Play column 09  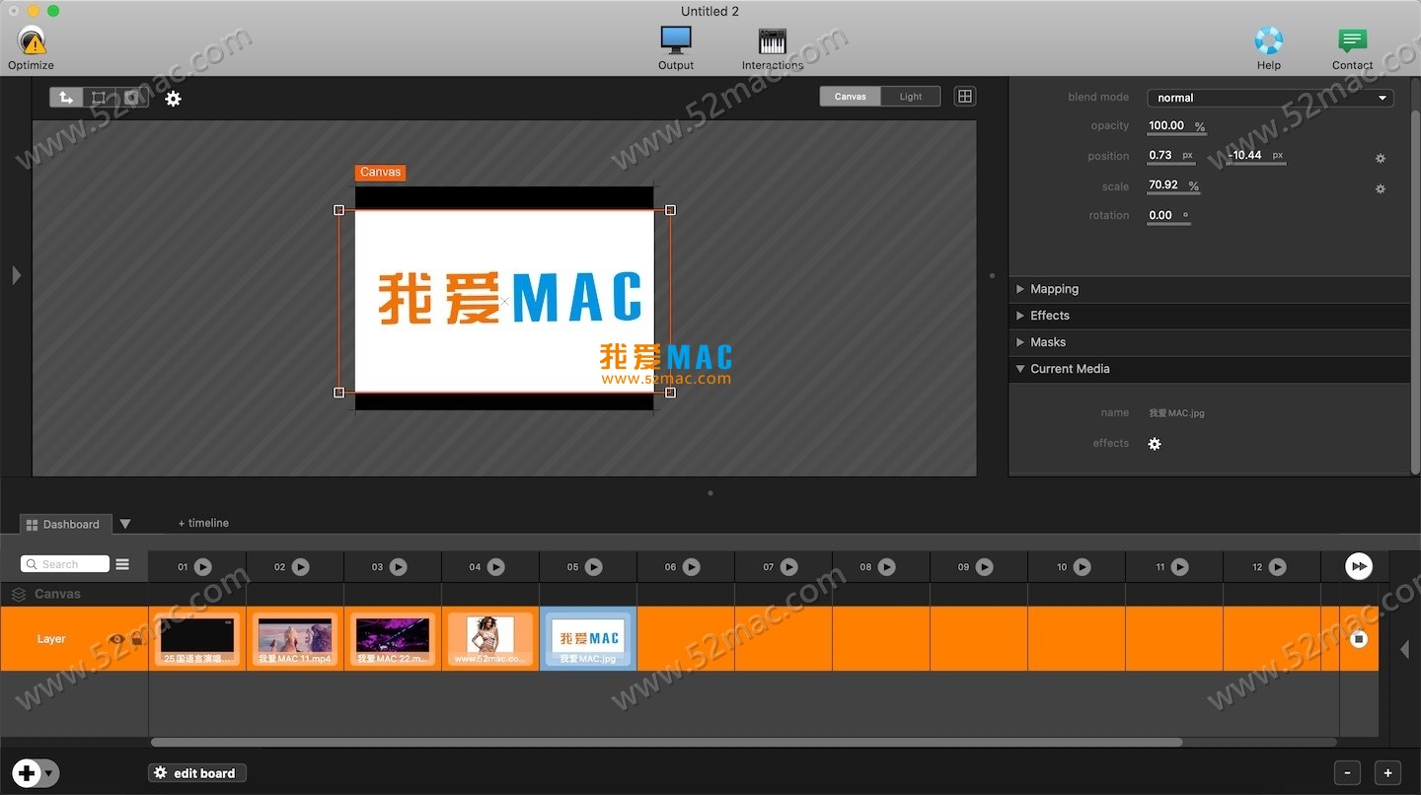[984, 567]
